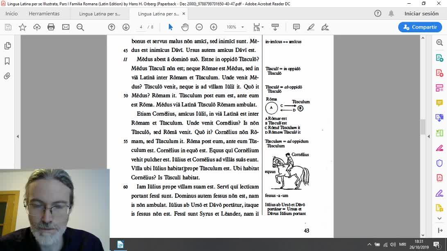
Task: Select the highlighter pen tool
Action: coord(311,27)
